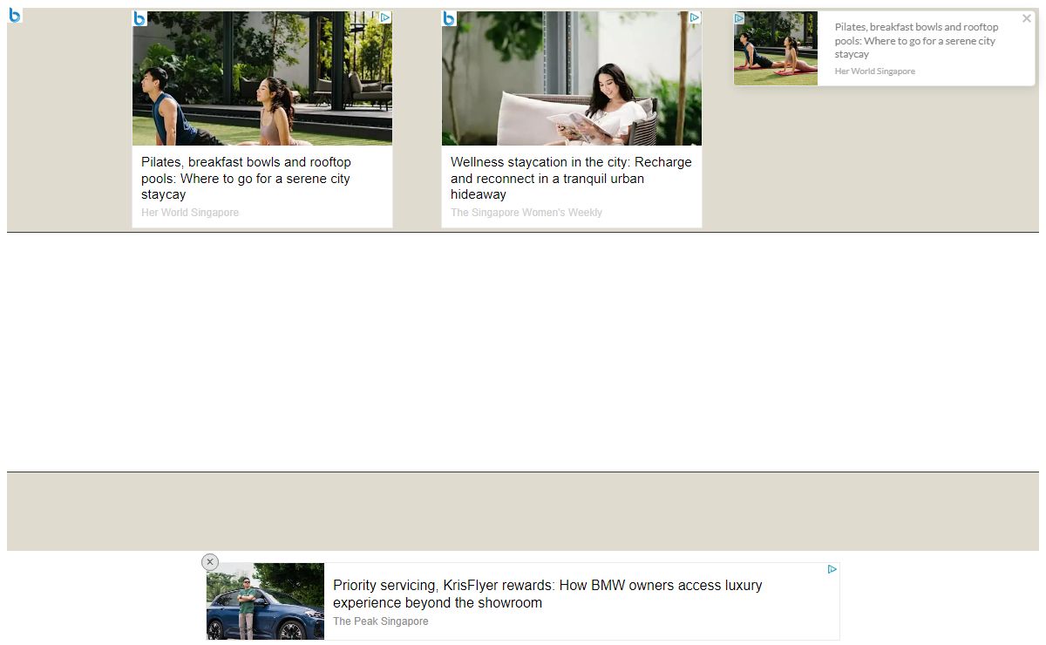Click the blue b logo at page top-left corner
Screen dimensions: 1046x645
coord(15,15)
